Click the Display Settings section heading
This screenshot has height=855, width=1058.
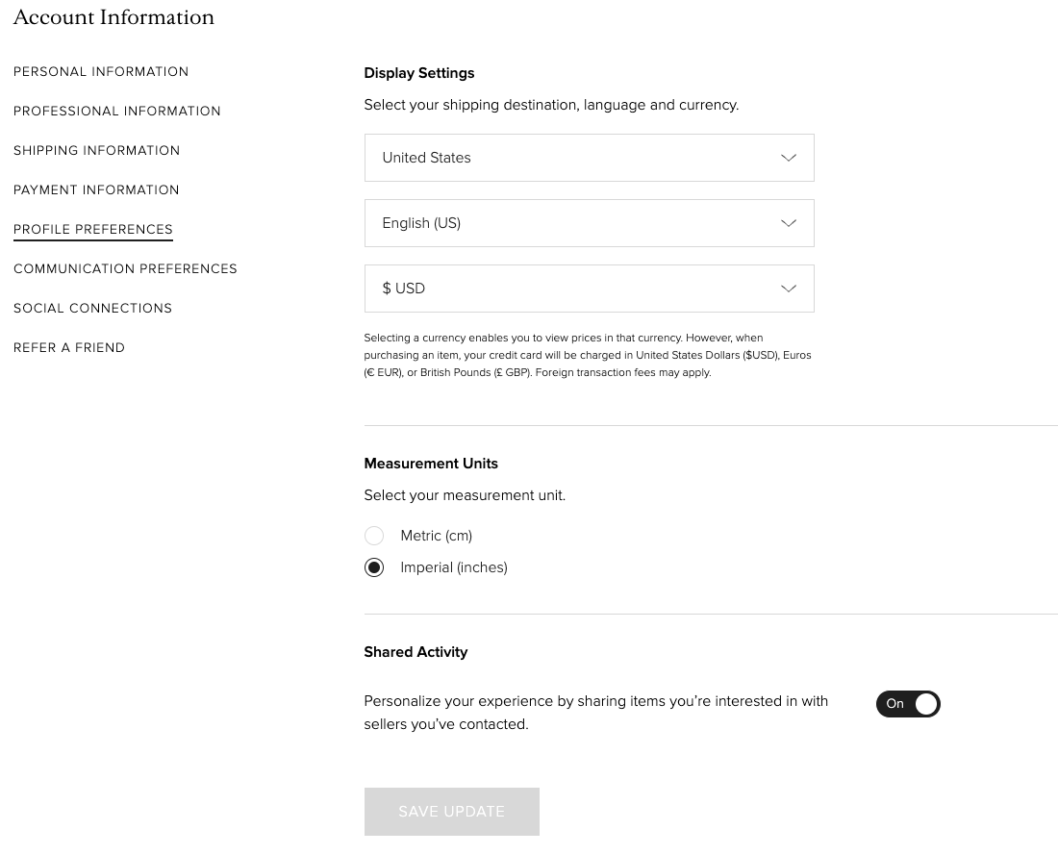[418, 72]
